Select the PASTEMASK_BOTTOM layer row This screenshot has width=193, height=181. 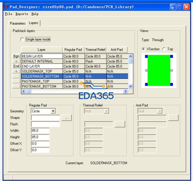tap(75, 86)
